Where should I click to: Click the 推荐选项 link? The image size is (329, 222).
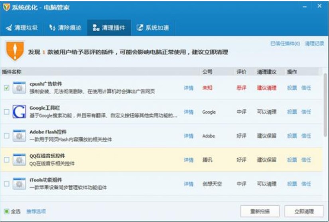pyautogui.click(x=36, y=211)
